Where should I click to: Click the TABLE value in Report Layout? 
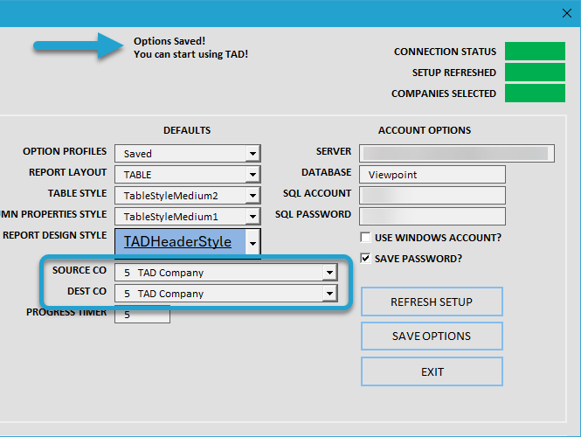(x=137, y=175)
